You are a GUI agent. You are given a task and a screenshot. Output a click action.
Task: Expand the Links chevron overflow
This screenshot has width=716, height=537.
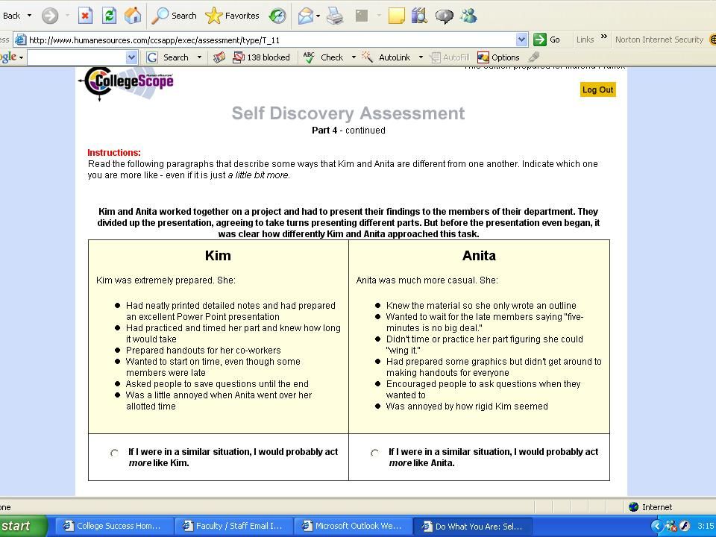coord(603,37)
